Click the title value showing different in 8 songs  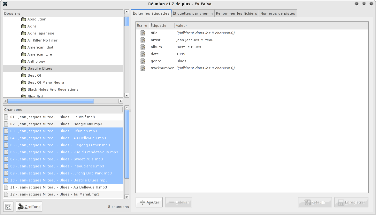(x=205, y=33)
